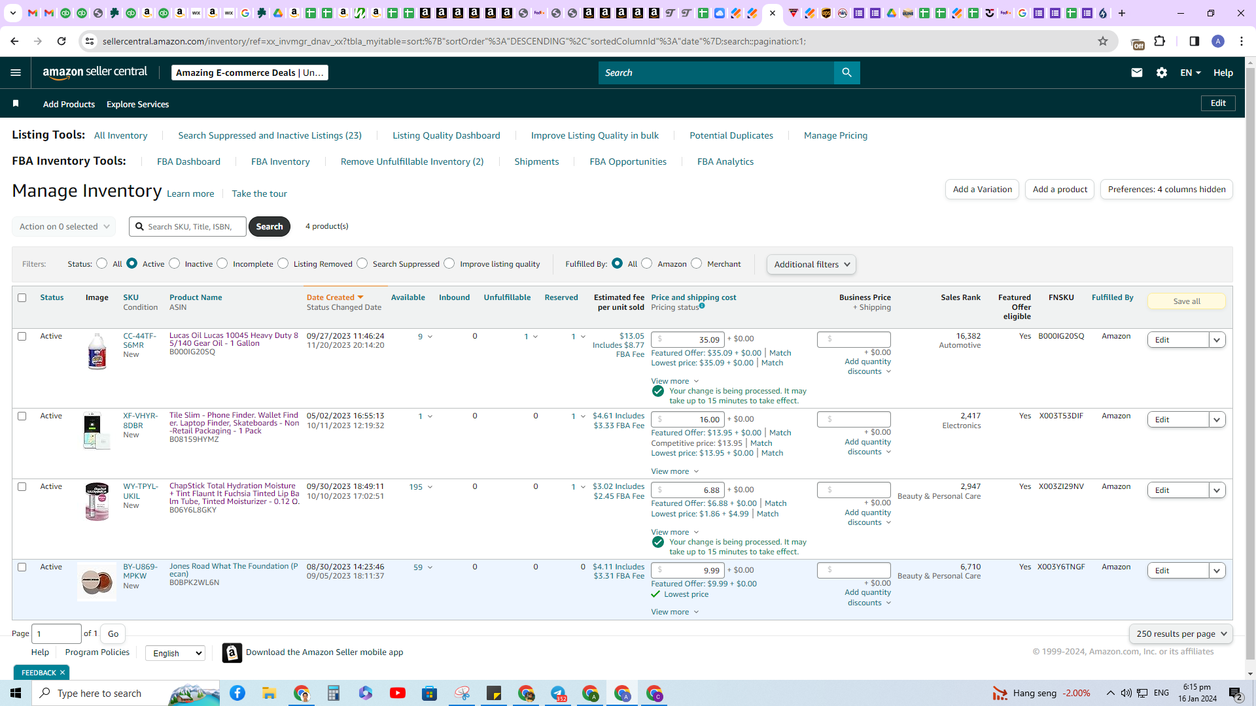The width and height of the screenshot is (1256, 706).
Task: Change 250 results per page dropdown
Action: pos(1181,633)
